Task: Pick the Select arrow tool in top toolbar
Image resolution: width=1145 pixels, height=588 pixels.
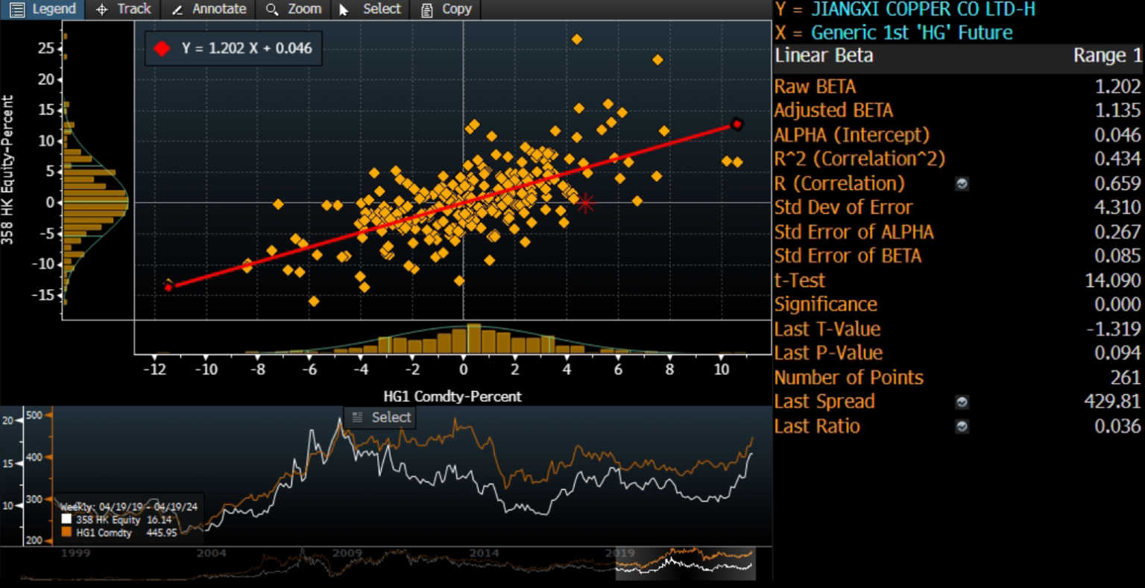Action: pos(370,9)
